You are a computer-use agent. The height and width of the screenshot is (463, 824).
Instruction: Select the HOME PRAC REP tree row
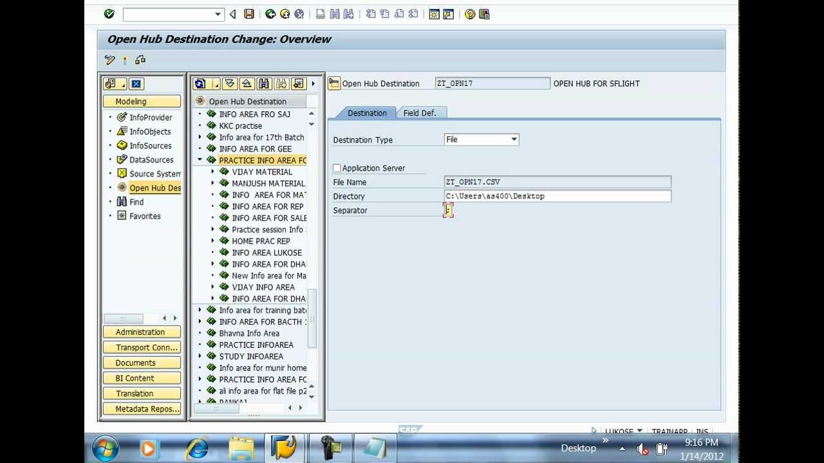(x=261, y=241)
